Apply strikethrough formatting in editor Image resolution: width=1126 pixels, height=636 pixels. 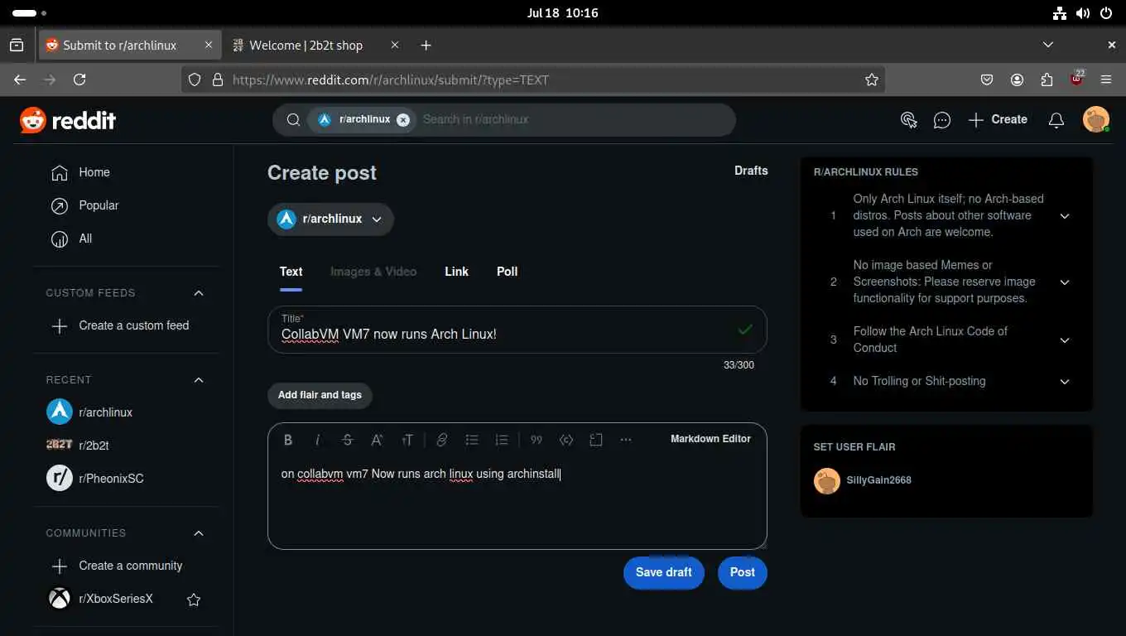click(x=348, y=440)
